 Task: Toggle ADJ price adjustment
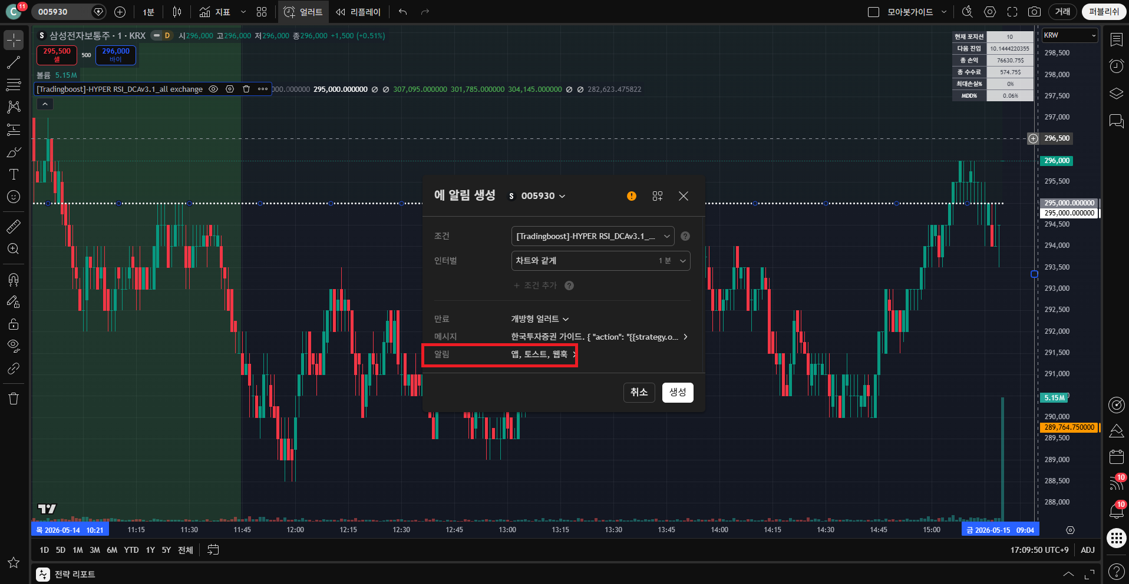click(1088, 550)
